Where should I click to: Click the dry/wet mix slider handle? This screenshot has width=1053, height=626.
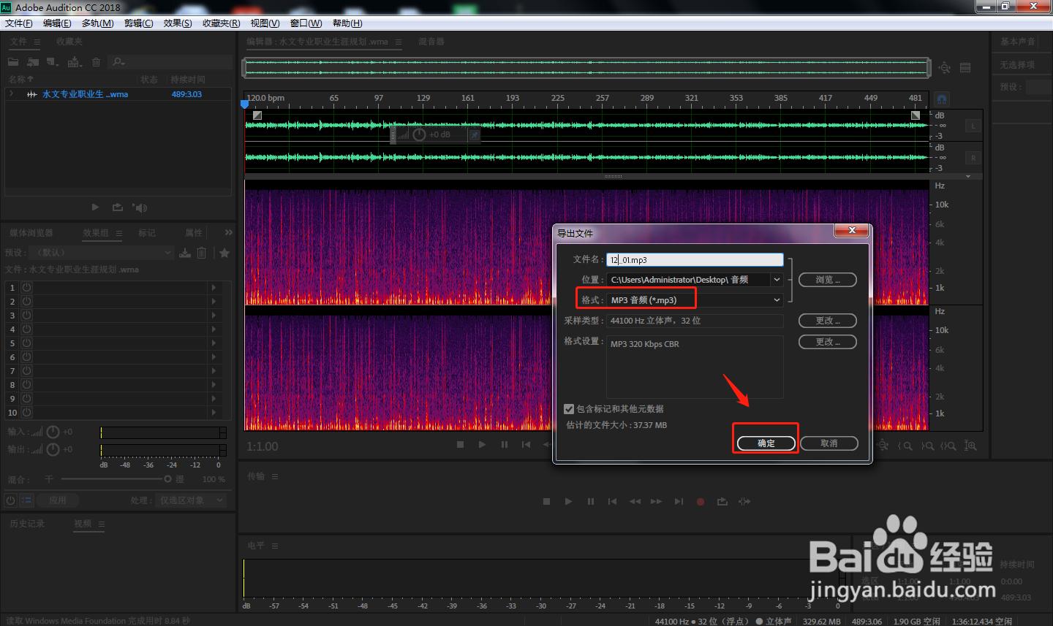point(167,479)
